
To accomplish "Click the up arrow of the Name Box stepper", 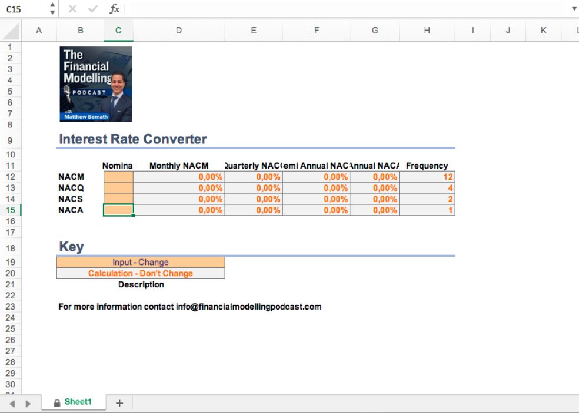I will coord(52,5).
